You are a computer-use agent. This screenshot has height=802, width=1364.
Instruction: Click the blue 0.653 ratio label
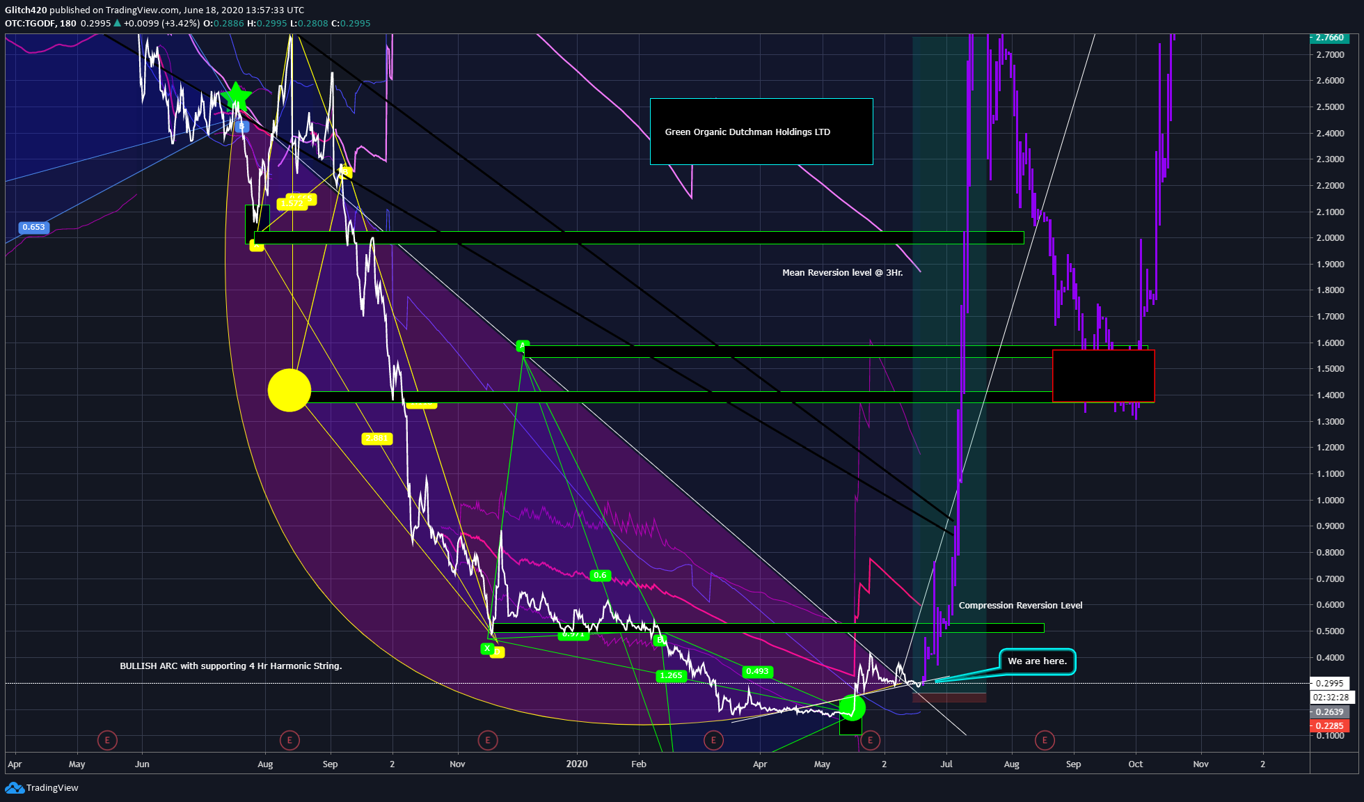(x=33, y=227)
